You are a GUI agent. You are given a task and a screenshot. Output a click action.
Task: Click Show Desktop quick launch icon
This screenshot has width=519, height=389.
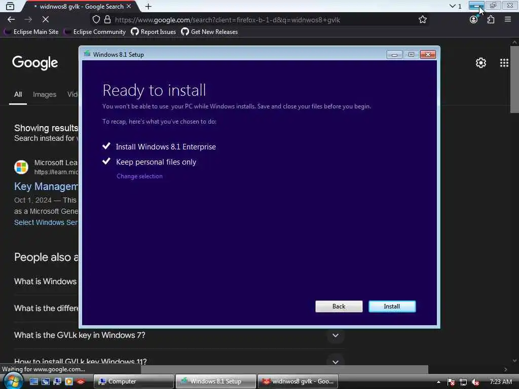[x=34, y=381]
